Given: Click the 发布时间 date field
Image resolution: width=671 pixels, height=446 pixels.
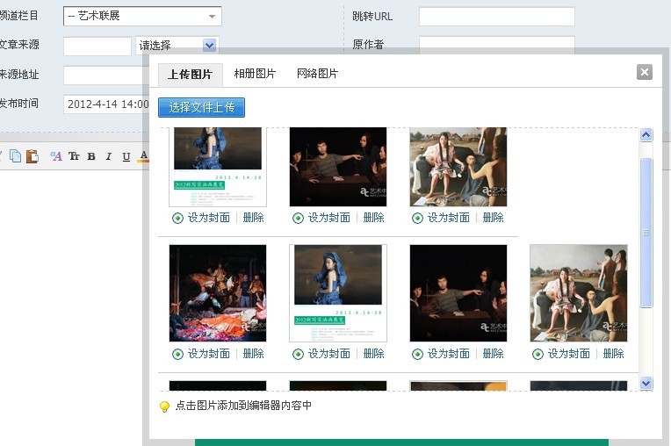Looking at the screenshot, I should (106, 104).
